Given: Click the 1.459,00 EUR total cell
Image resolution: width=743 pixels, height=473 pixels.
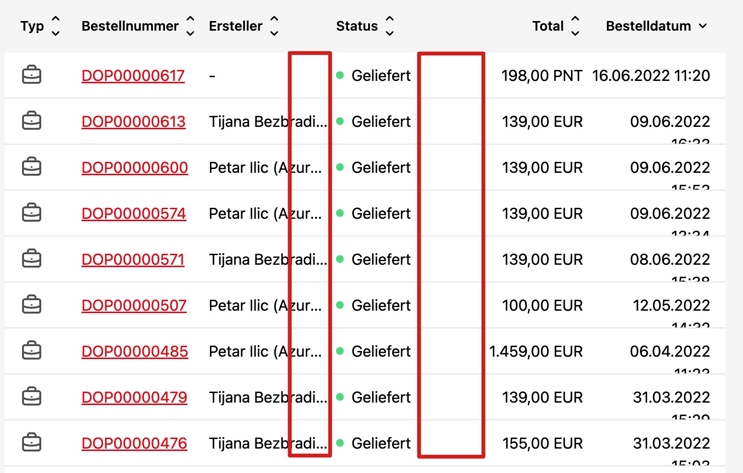Looking at the screenshot, I should pyautogui.click(x=535, y=351).
